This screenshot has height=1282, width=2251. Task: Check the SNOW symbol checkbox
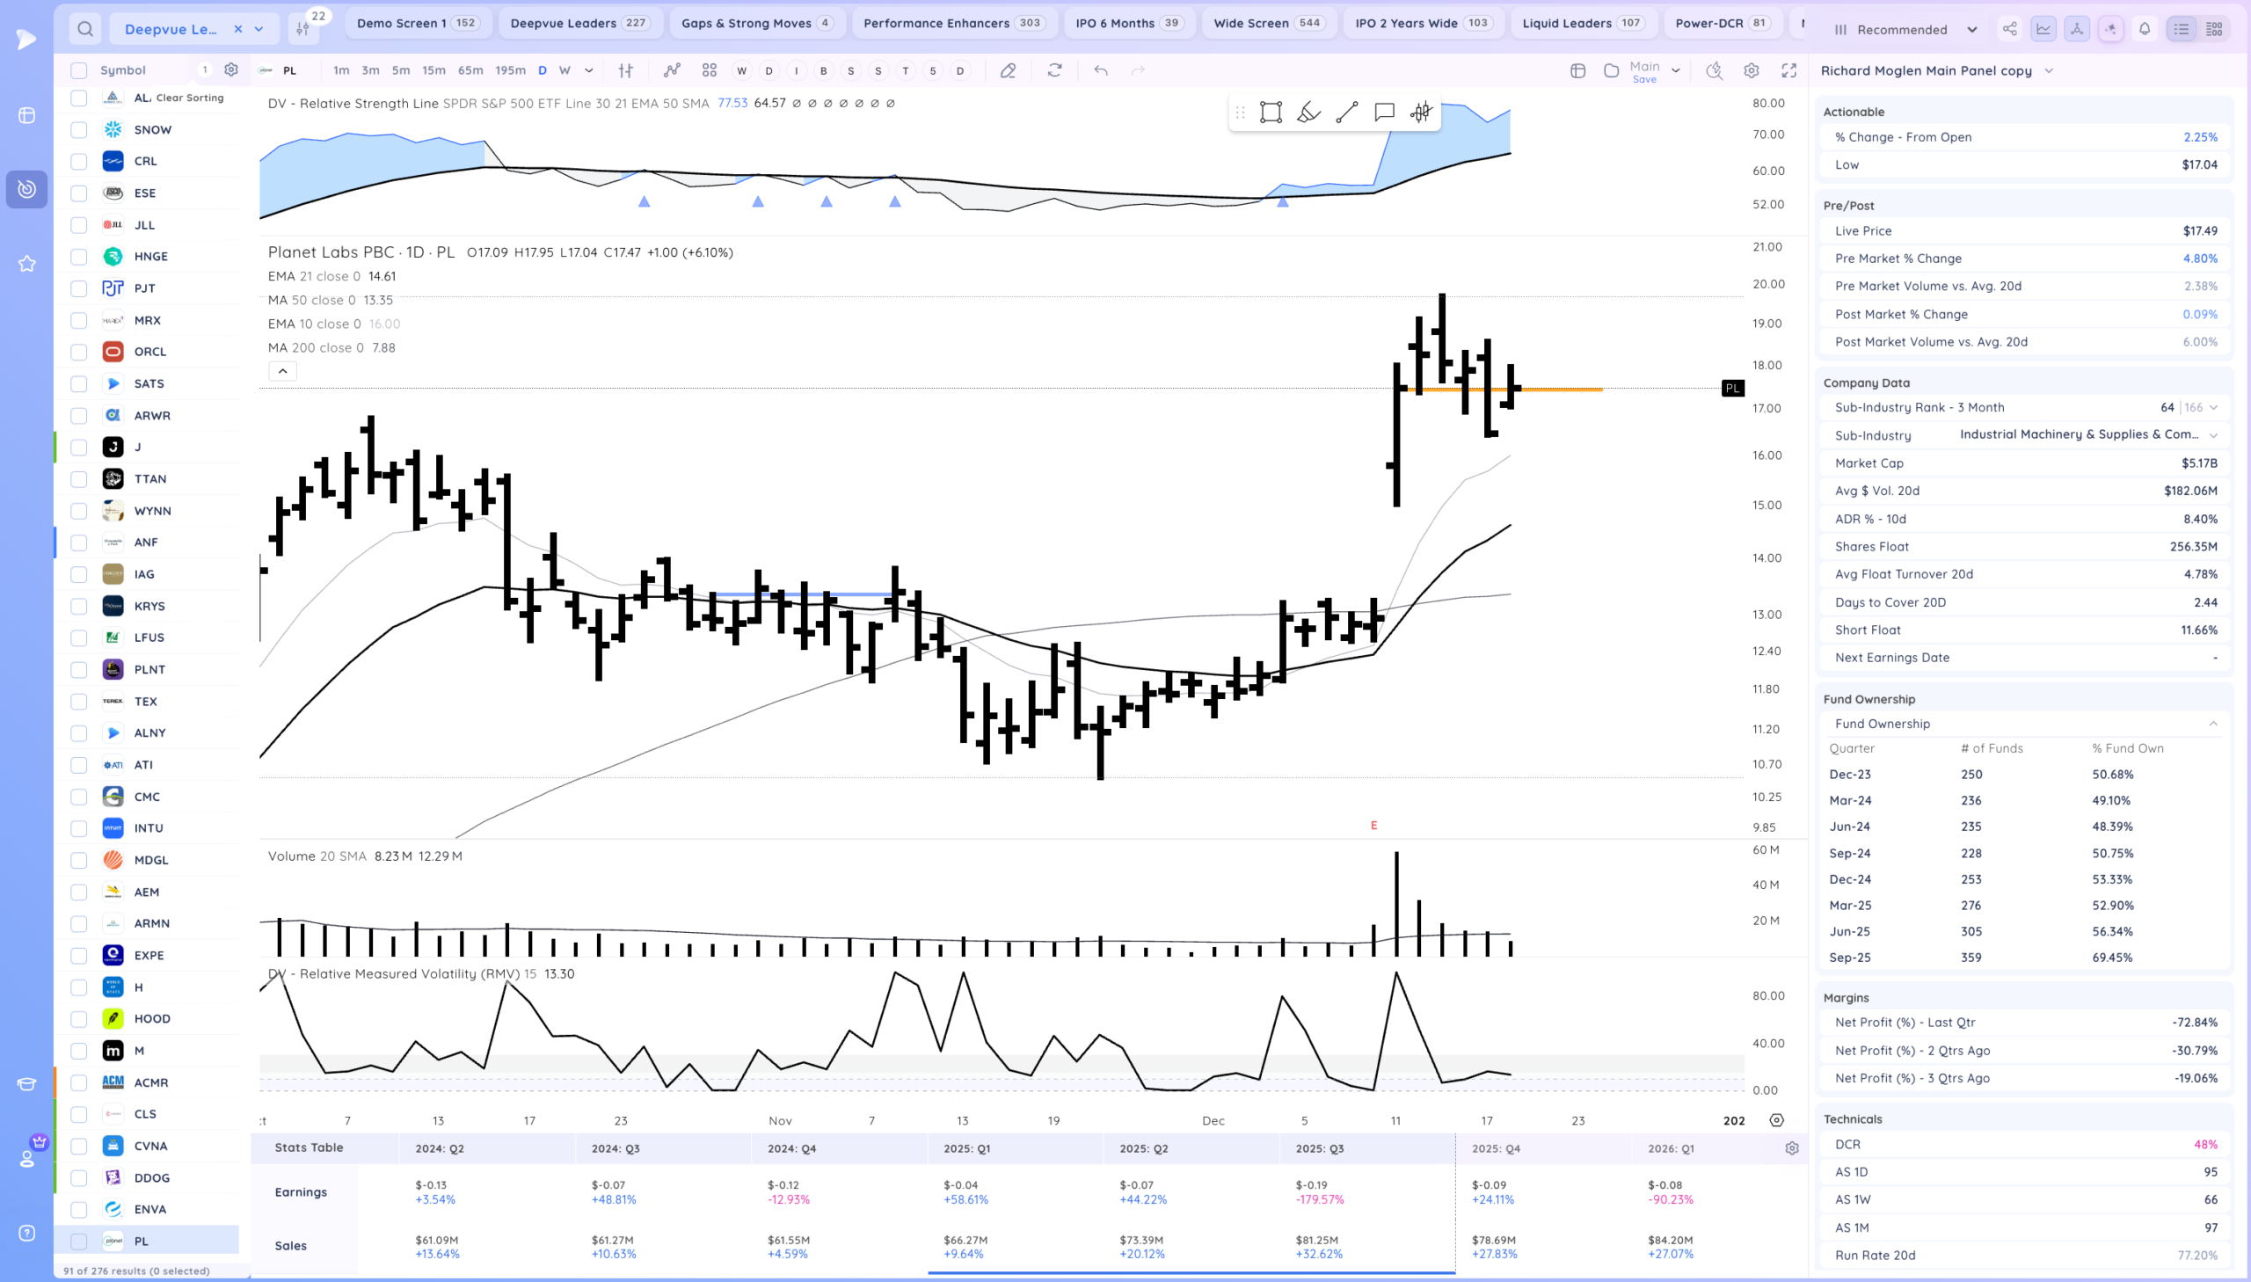79,129
